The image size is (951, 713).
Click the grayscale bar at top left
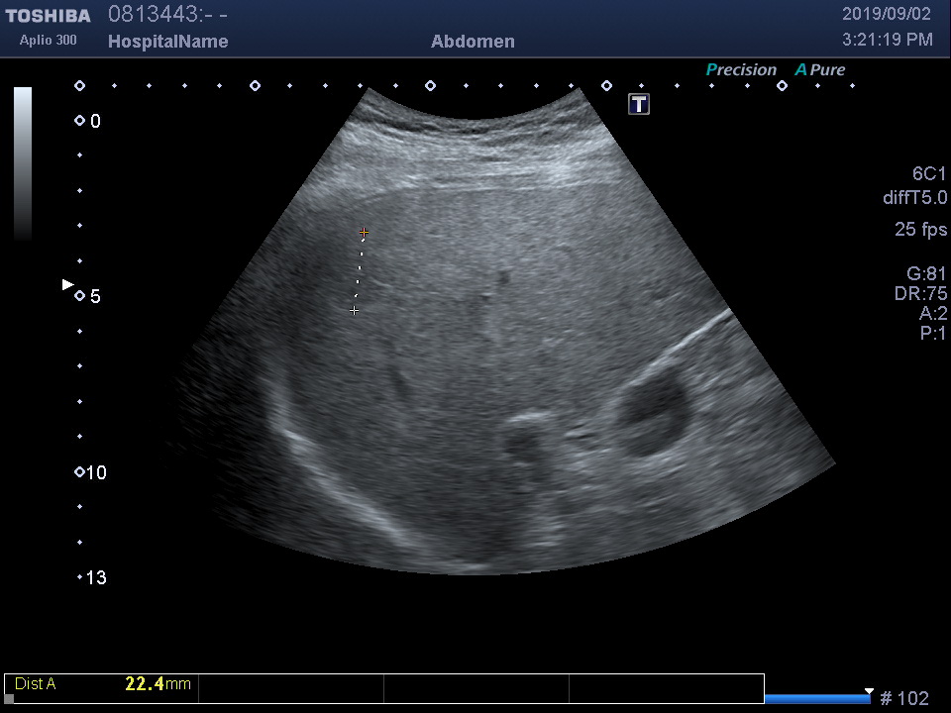tap(23, 163)
